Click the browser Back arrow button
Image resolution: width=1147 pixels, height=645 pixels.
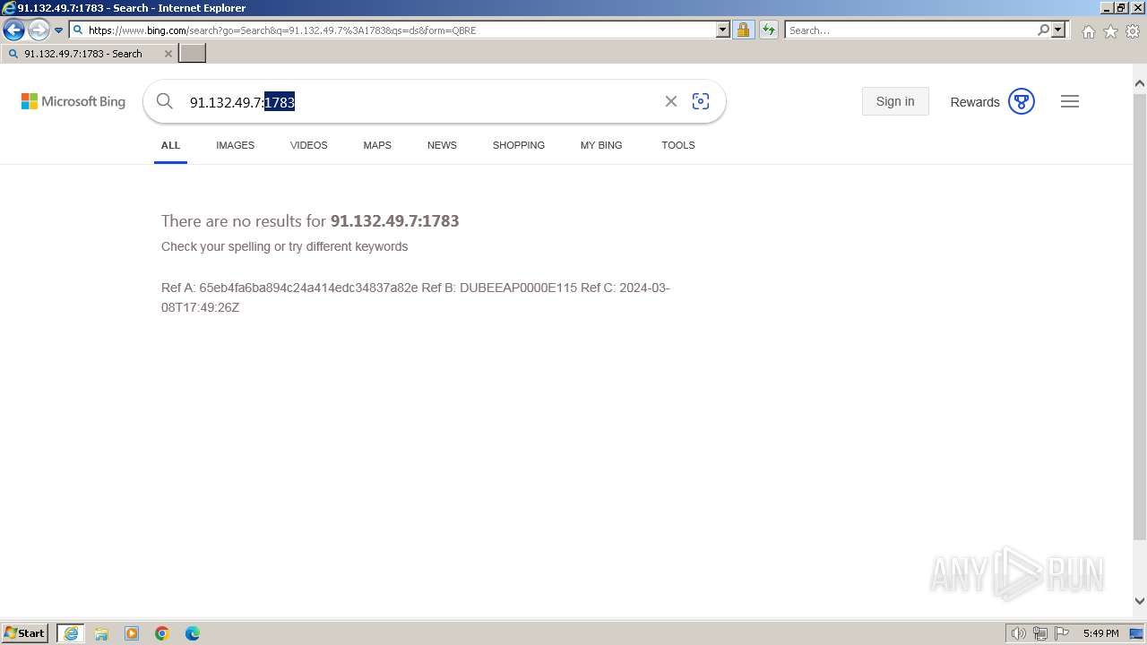(13, 30)
